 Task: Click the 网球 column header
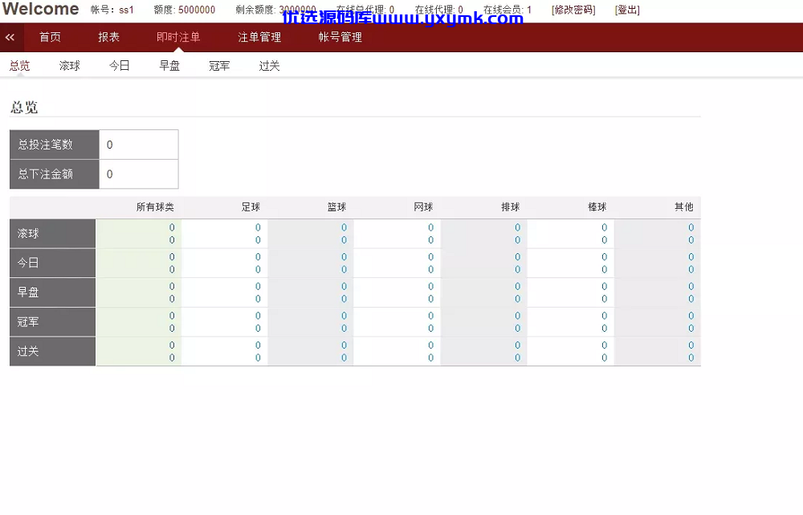pos(423,207)
